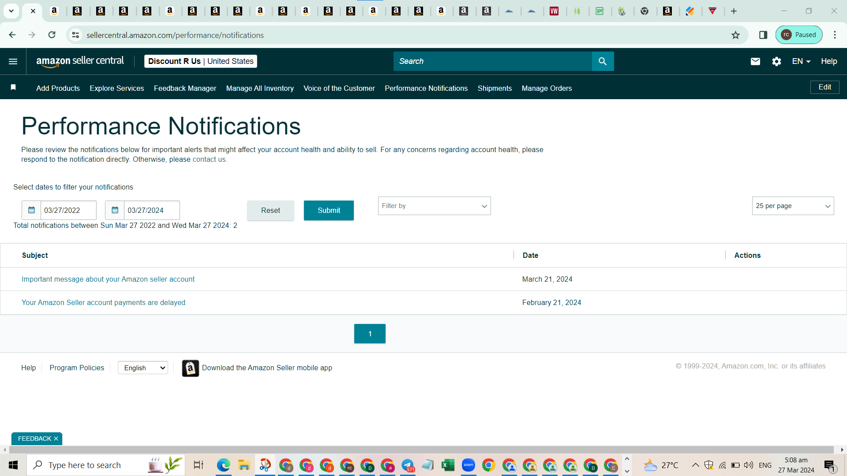Open Voice of the Customer
Screen dimensions: 847x476
point(339,88)
